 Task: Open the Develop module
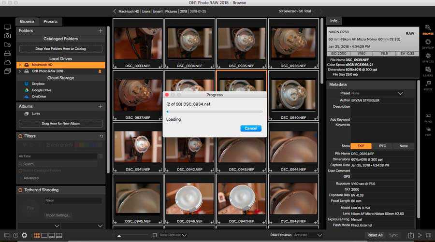click(428, 43)
